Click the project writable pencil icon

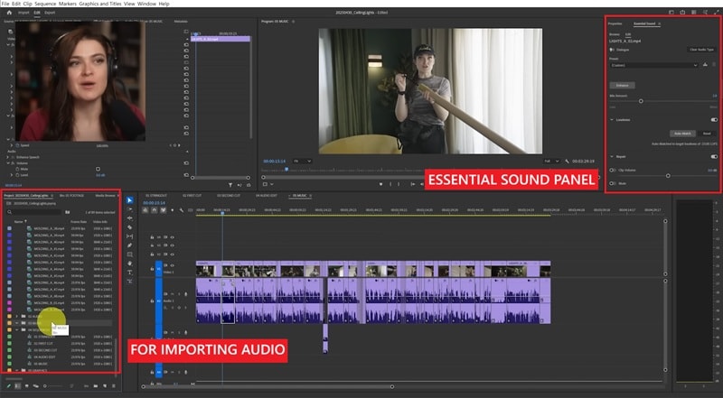8,386
